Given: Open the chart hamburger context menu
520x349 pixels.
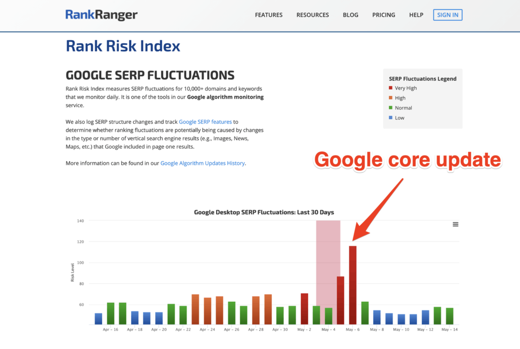Looking at the screenshot, I should click(x=456, y=225).
